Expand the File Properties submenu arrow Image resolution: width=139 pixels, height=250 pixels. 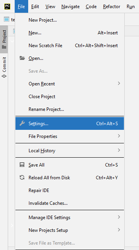tap(119, 136)
